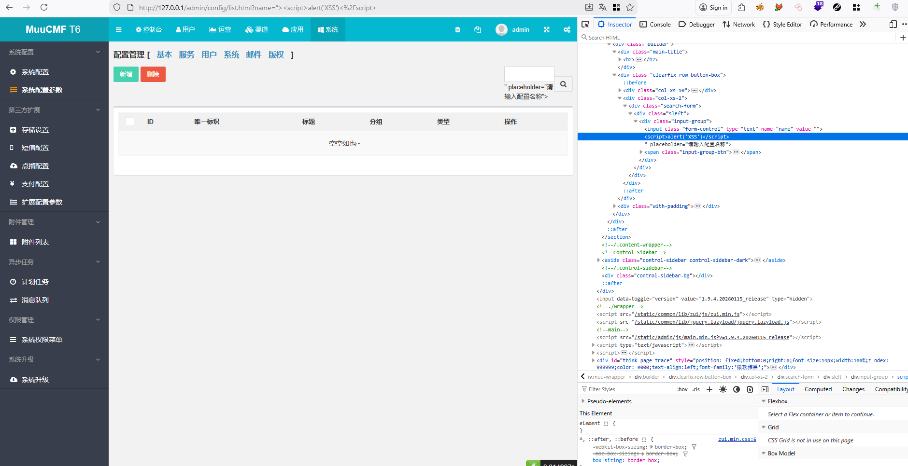Toggle the :hov pseudo-class panel
This screenshot has width=908, height=466.
(682, 389)
